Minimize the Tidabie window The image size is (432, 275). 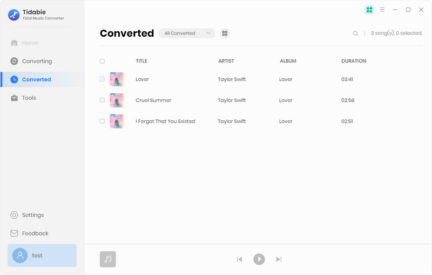click(395, 10)
